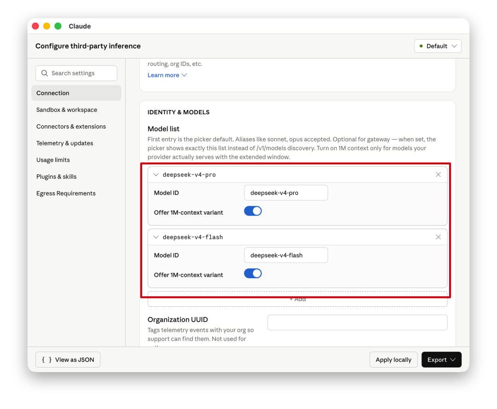Remove the deepseek-v4-flash model entry
The image size is (497, 409).
[438, 237]
